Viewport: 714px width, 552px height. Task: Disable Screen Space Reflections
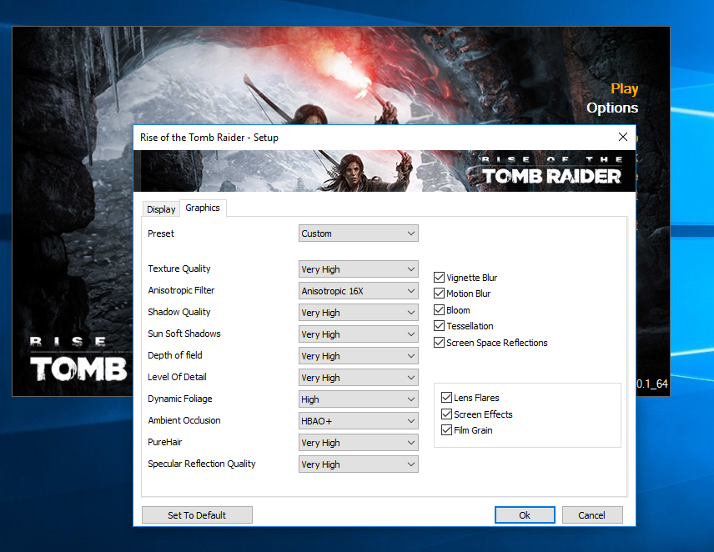439,342
